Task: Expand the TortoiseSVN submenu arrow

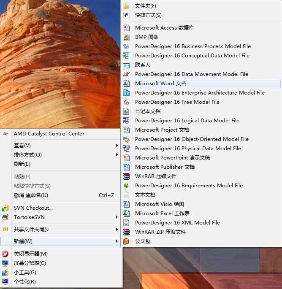Action: pos(117,217)
